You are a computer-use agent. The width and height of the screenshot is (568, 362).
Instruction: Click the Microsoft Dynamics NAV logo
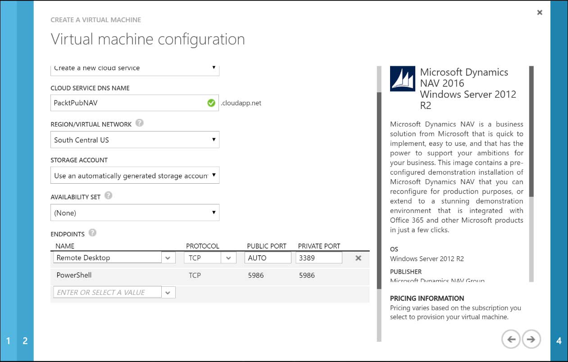coord(402,78)
